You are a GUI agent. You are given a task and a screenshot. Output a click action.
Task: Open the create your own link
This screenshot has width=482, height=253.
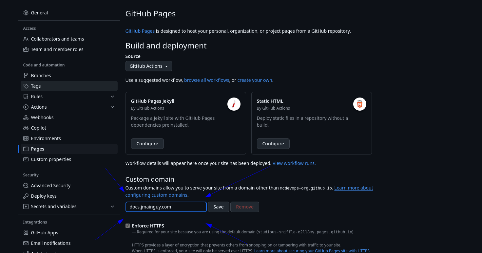click(255, 80)
